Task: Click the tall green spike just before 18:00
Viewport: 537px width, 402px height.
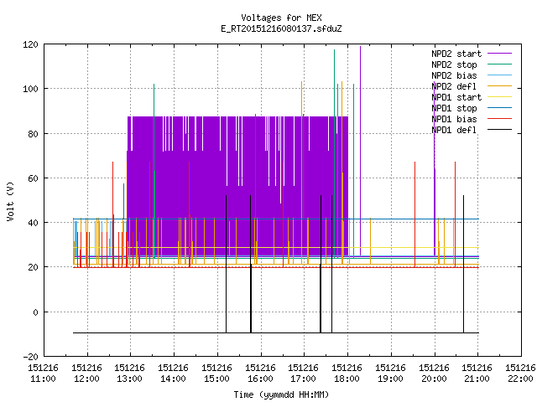Action: [x=334, y=154]
